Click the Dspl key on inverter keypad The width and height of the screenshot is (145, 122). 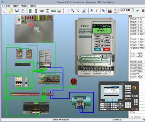click(107, 37)
